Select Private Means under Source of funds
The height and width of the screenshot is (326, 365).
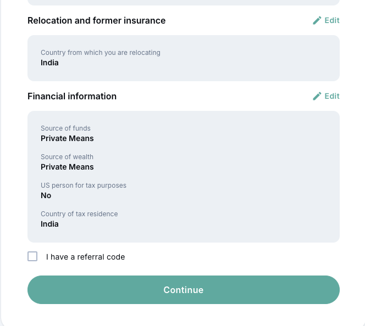67,138
